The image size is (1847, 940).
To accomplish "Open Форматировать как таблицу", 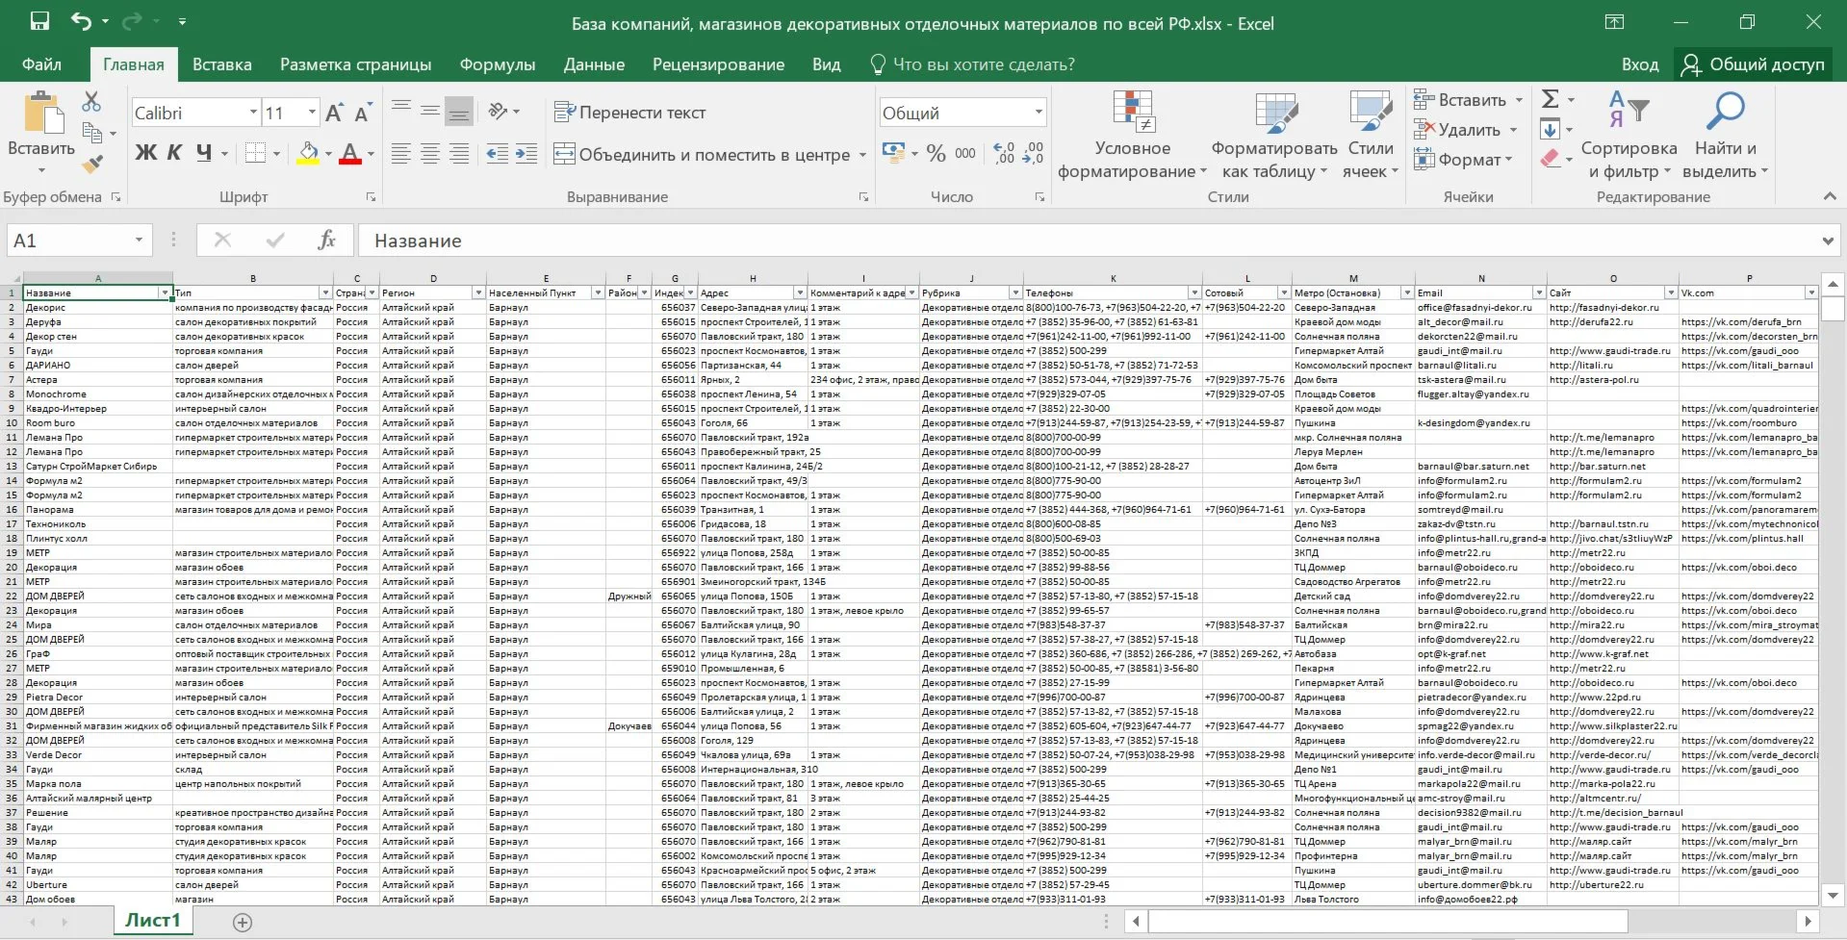I will (x=1274, y=135).
